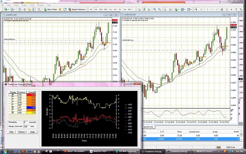The width and height of the screenshot is (246, 154).
Task: Open the New Chart toolbar icon
Action: 6,9
